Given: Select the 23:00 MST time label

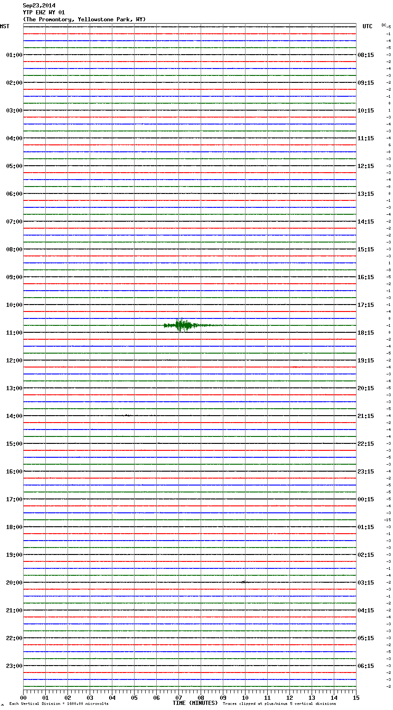Looking at the screenshot, I should 14,666.
